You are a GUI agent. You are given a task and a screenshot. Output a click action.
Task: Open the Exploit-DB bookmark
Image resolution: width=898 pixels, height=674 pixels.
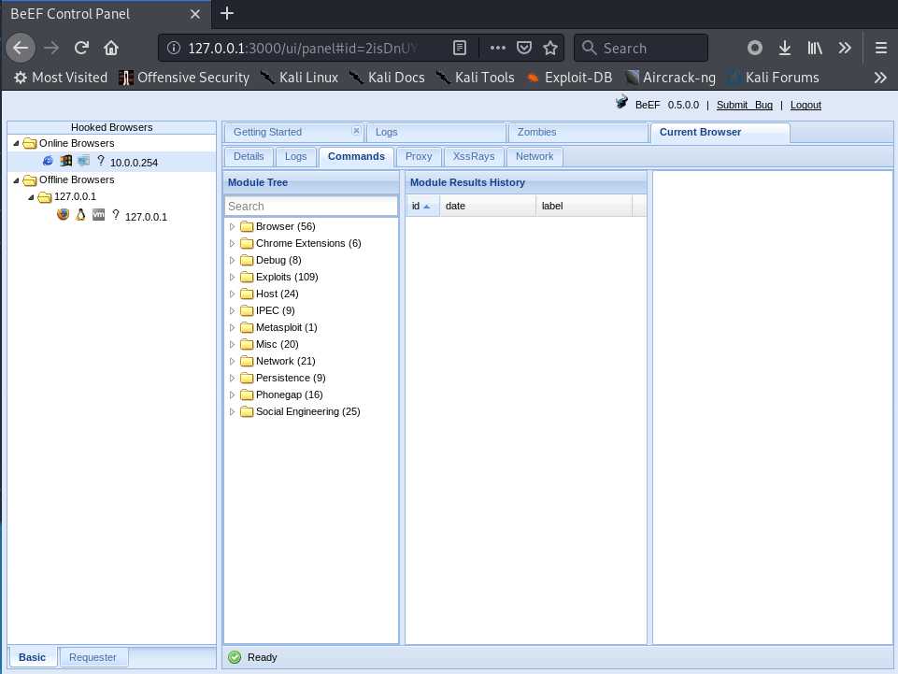pos(569,78)
